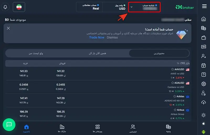Screen dimensions: 210x135
Task: Open the coins stack icon in sidebar
Action: [x=203, y=28]
